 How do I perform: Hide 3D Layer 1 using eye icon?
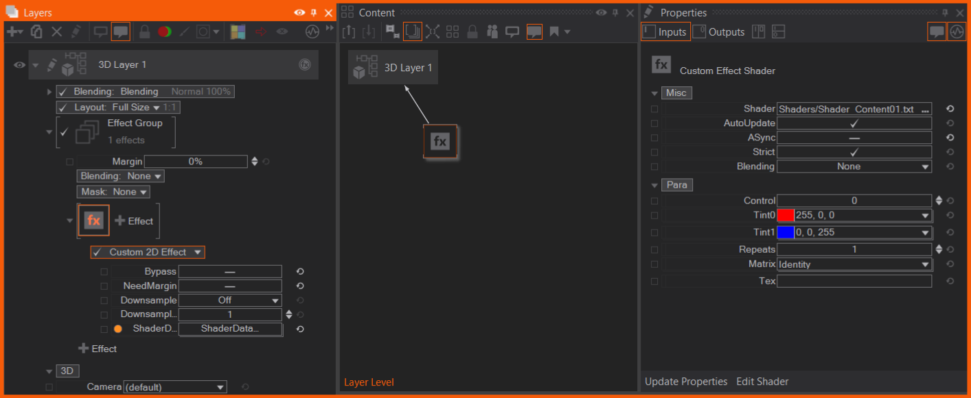tap(19, 65)
